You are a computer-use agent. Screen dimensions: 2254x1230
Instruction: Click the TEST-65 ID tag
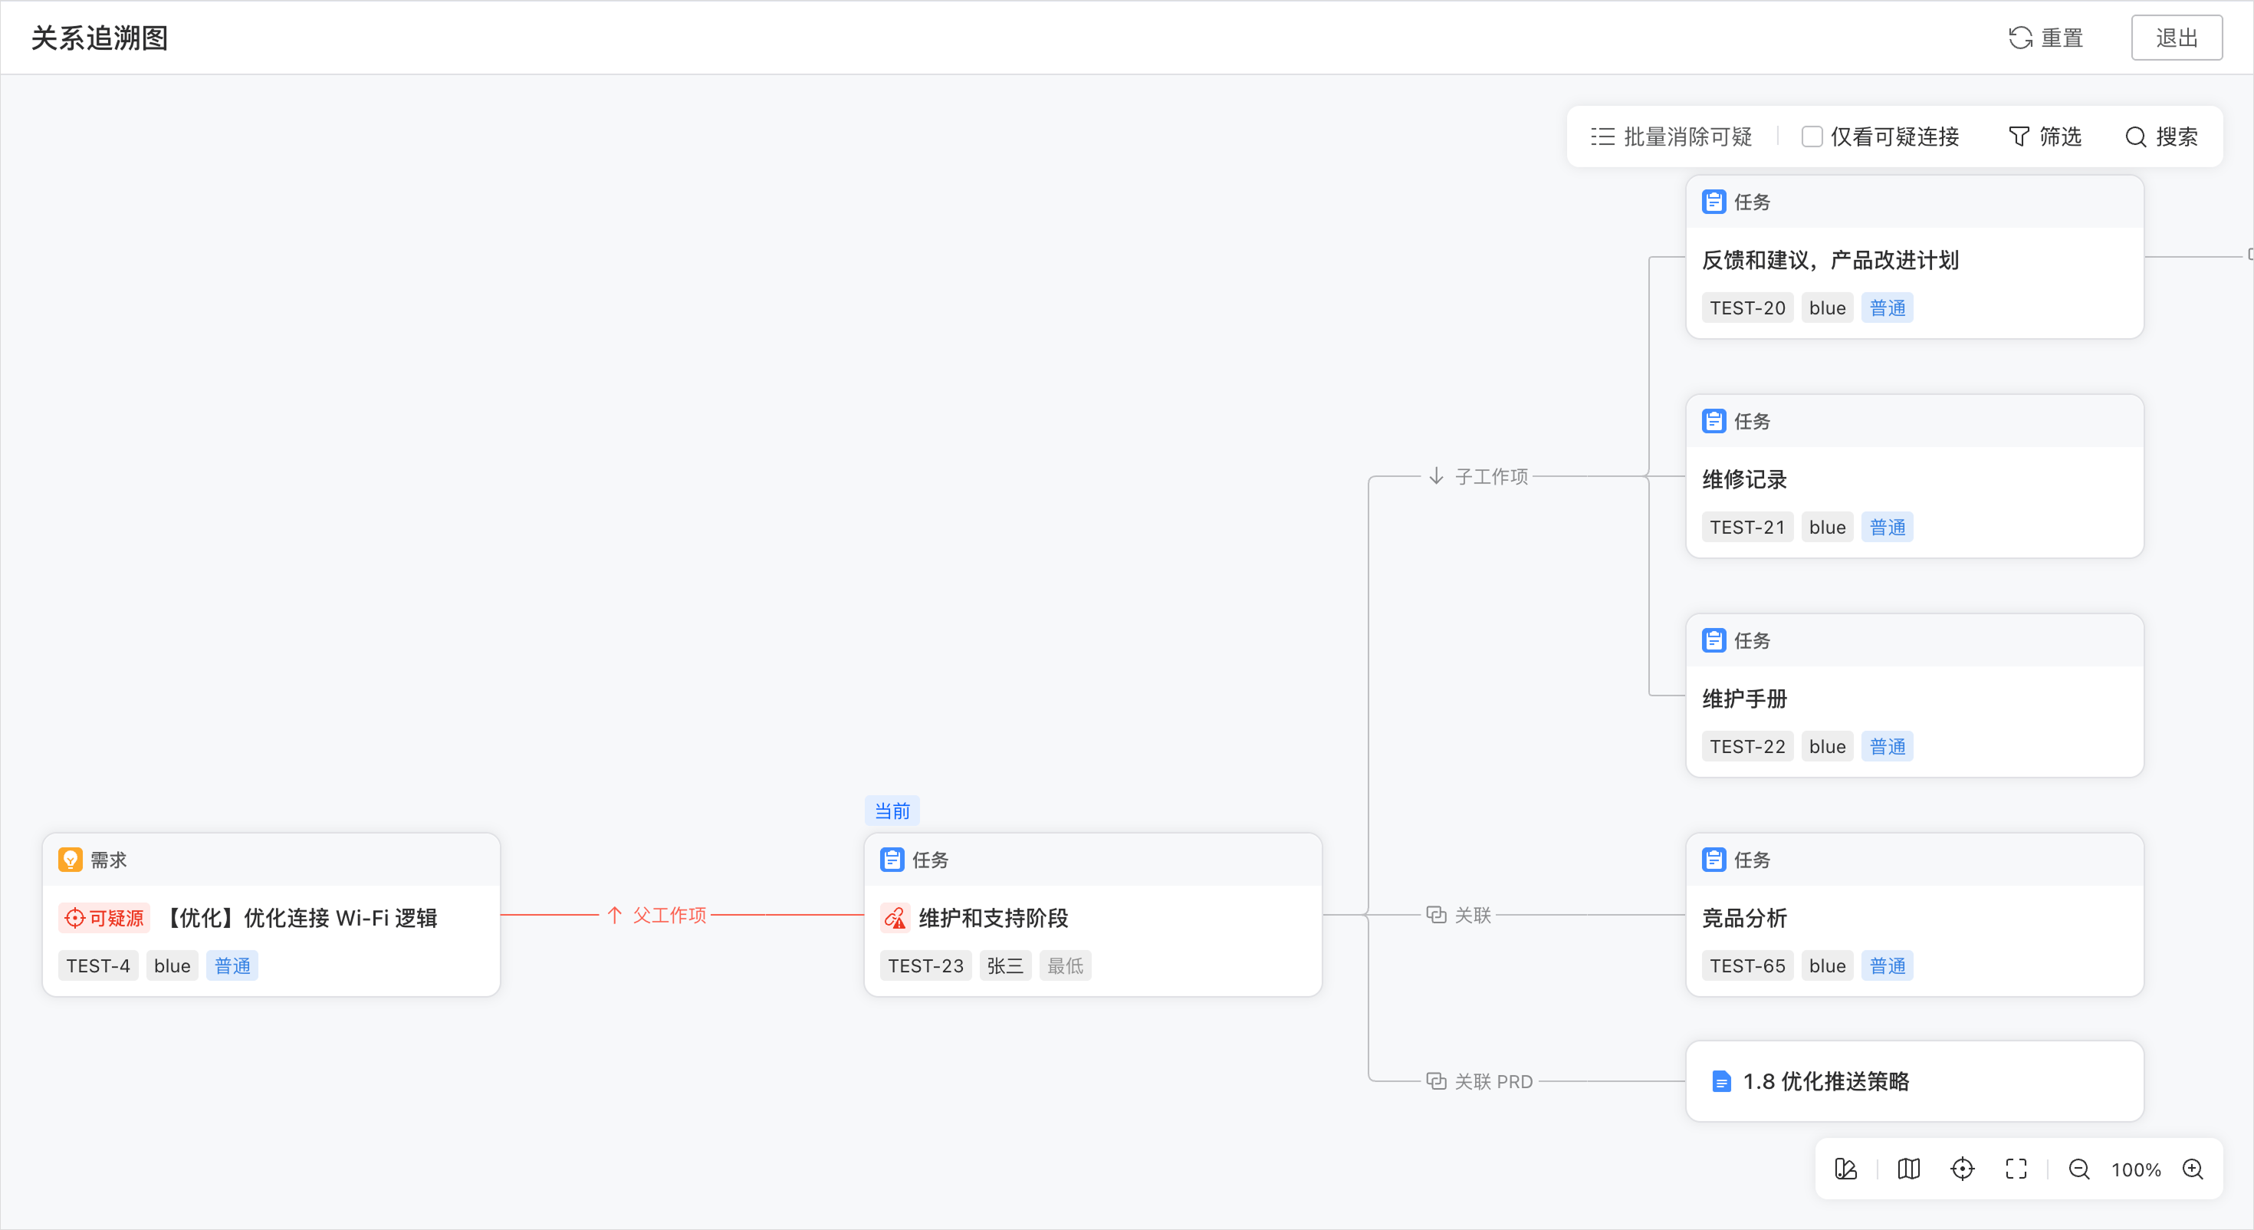1747,965
